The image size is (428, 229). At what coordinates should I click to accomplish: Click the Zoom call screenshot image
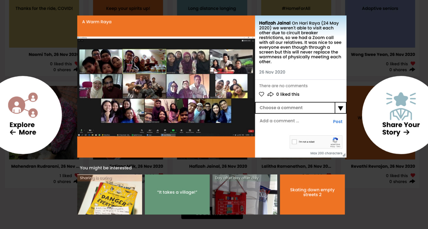[166, 87]
